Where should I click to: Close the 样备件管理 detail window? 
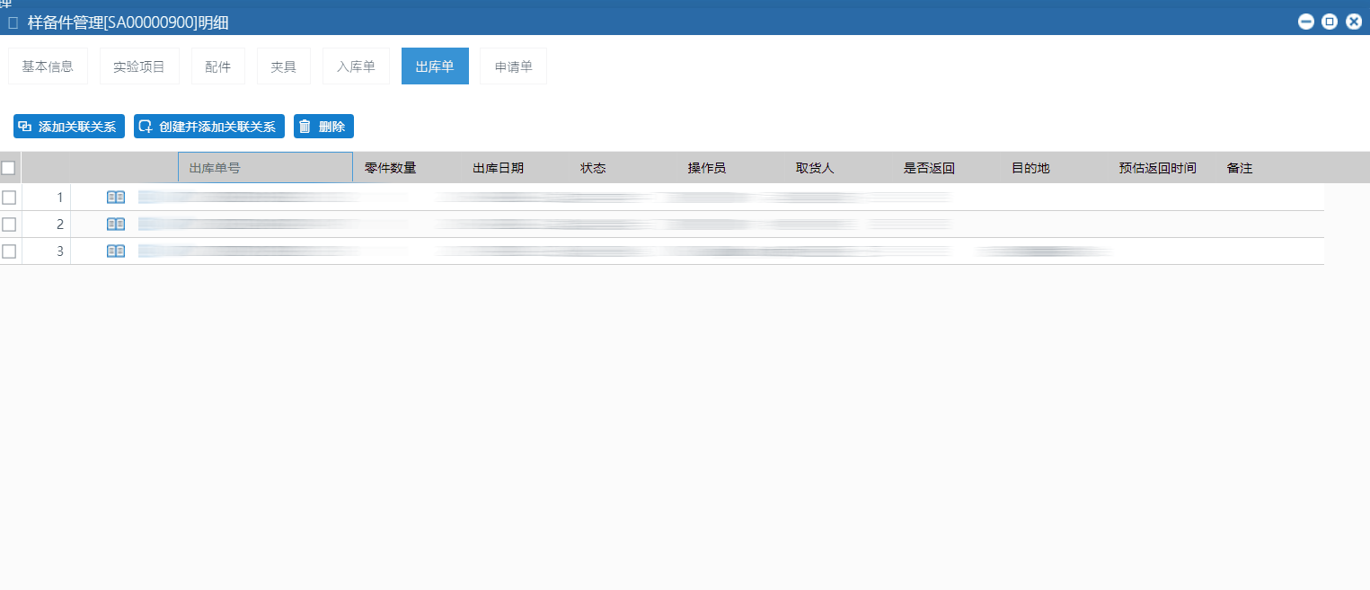pyautogui.click(x=1354, y=22)
